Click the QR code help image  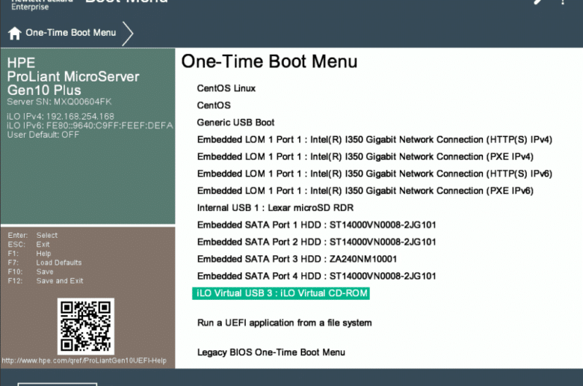tap(86, 326)
